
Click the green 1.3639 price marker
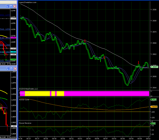pyautogui.click(x=13, y=59)
